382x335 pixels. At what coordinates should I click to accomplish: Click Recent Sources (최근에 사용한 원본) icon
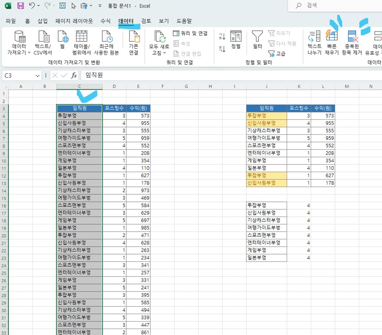point(107,37)
